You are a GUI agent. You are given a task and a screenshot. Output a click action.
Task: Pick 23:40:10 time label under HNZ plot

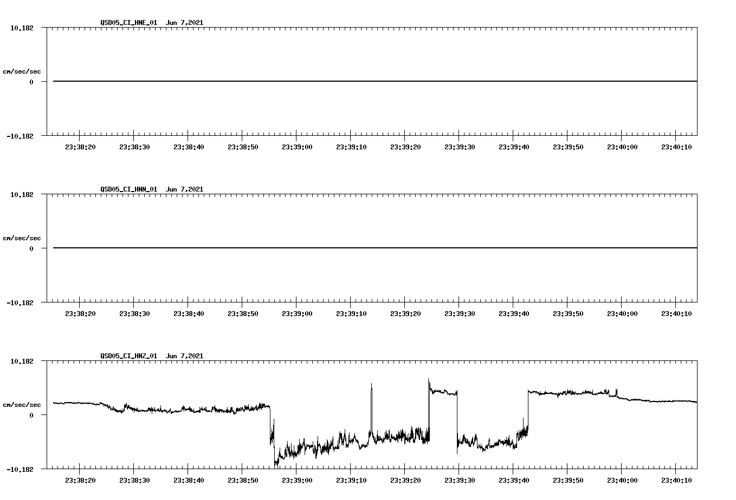(x=676, y=481)
